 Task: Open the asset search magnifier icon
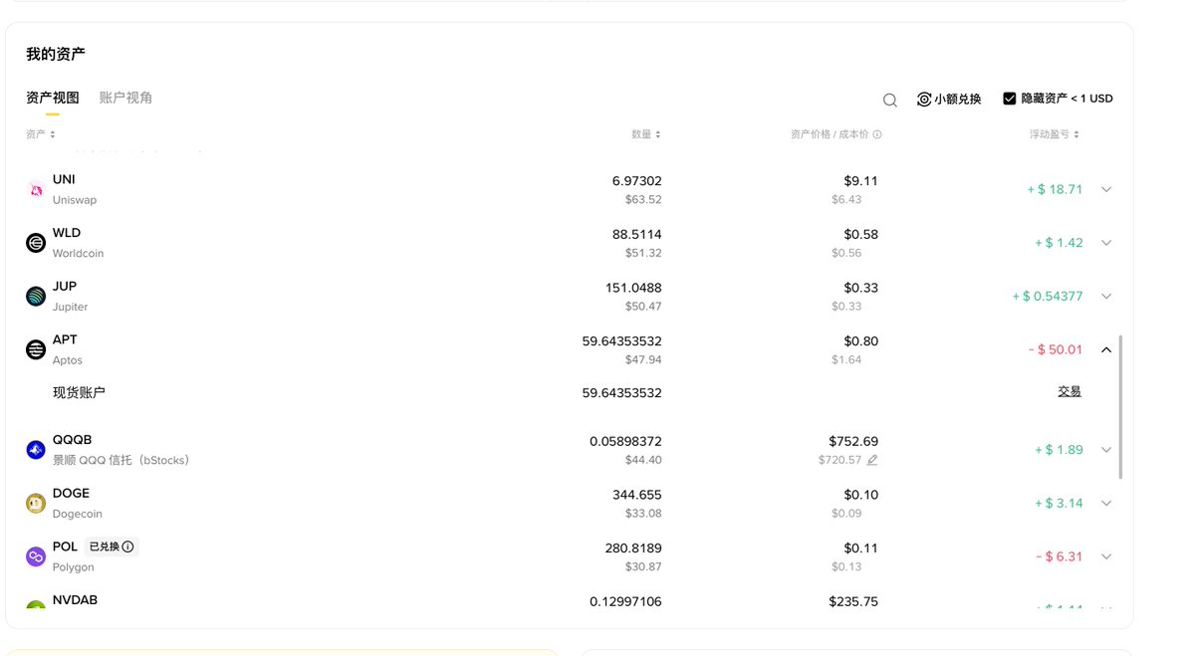pyautogui.click(x=890, y=100)
